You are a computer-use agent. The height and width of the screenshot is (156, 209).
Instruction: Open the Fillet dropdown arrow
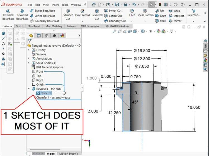click(132, 21)
